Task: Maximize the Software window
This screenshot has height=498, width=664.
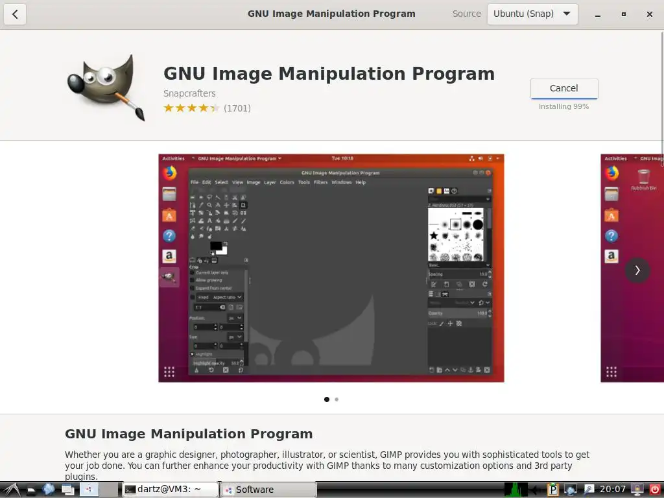Action: tap(623, 14)
